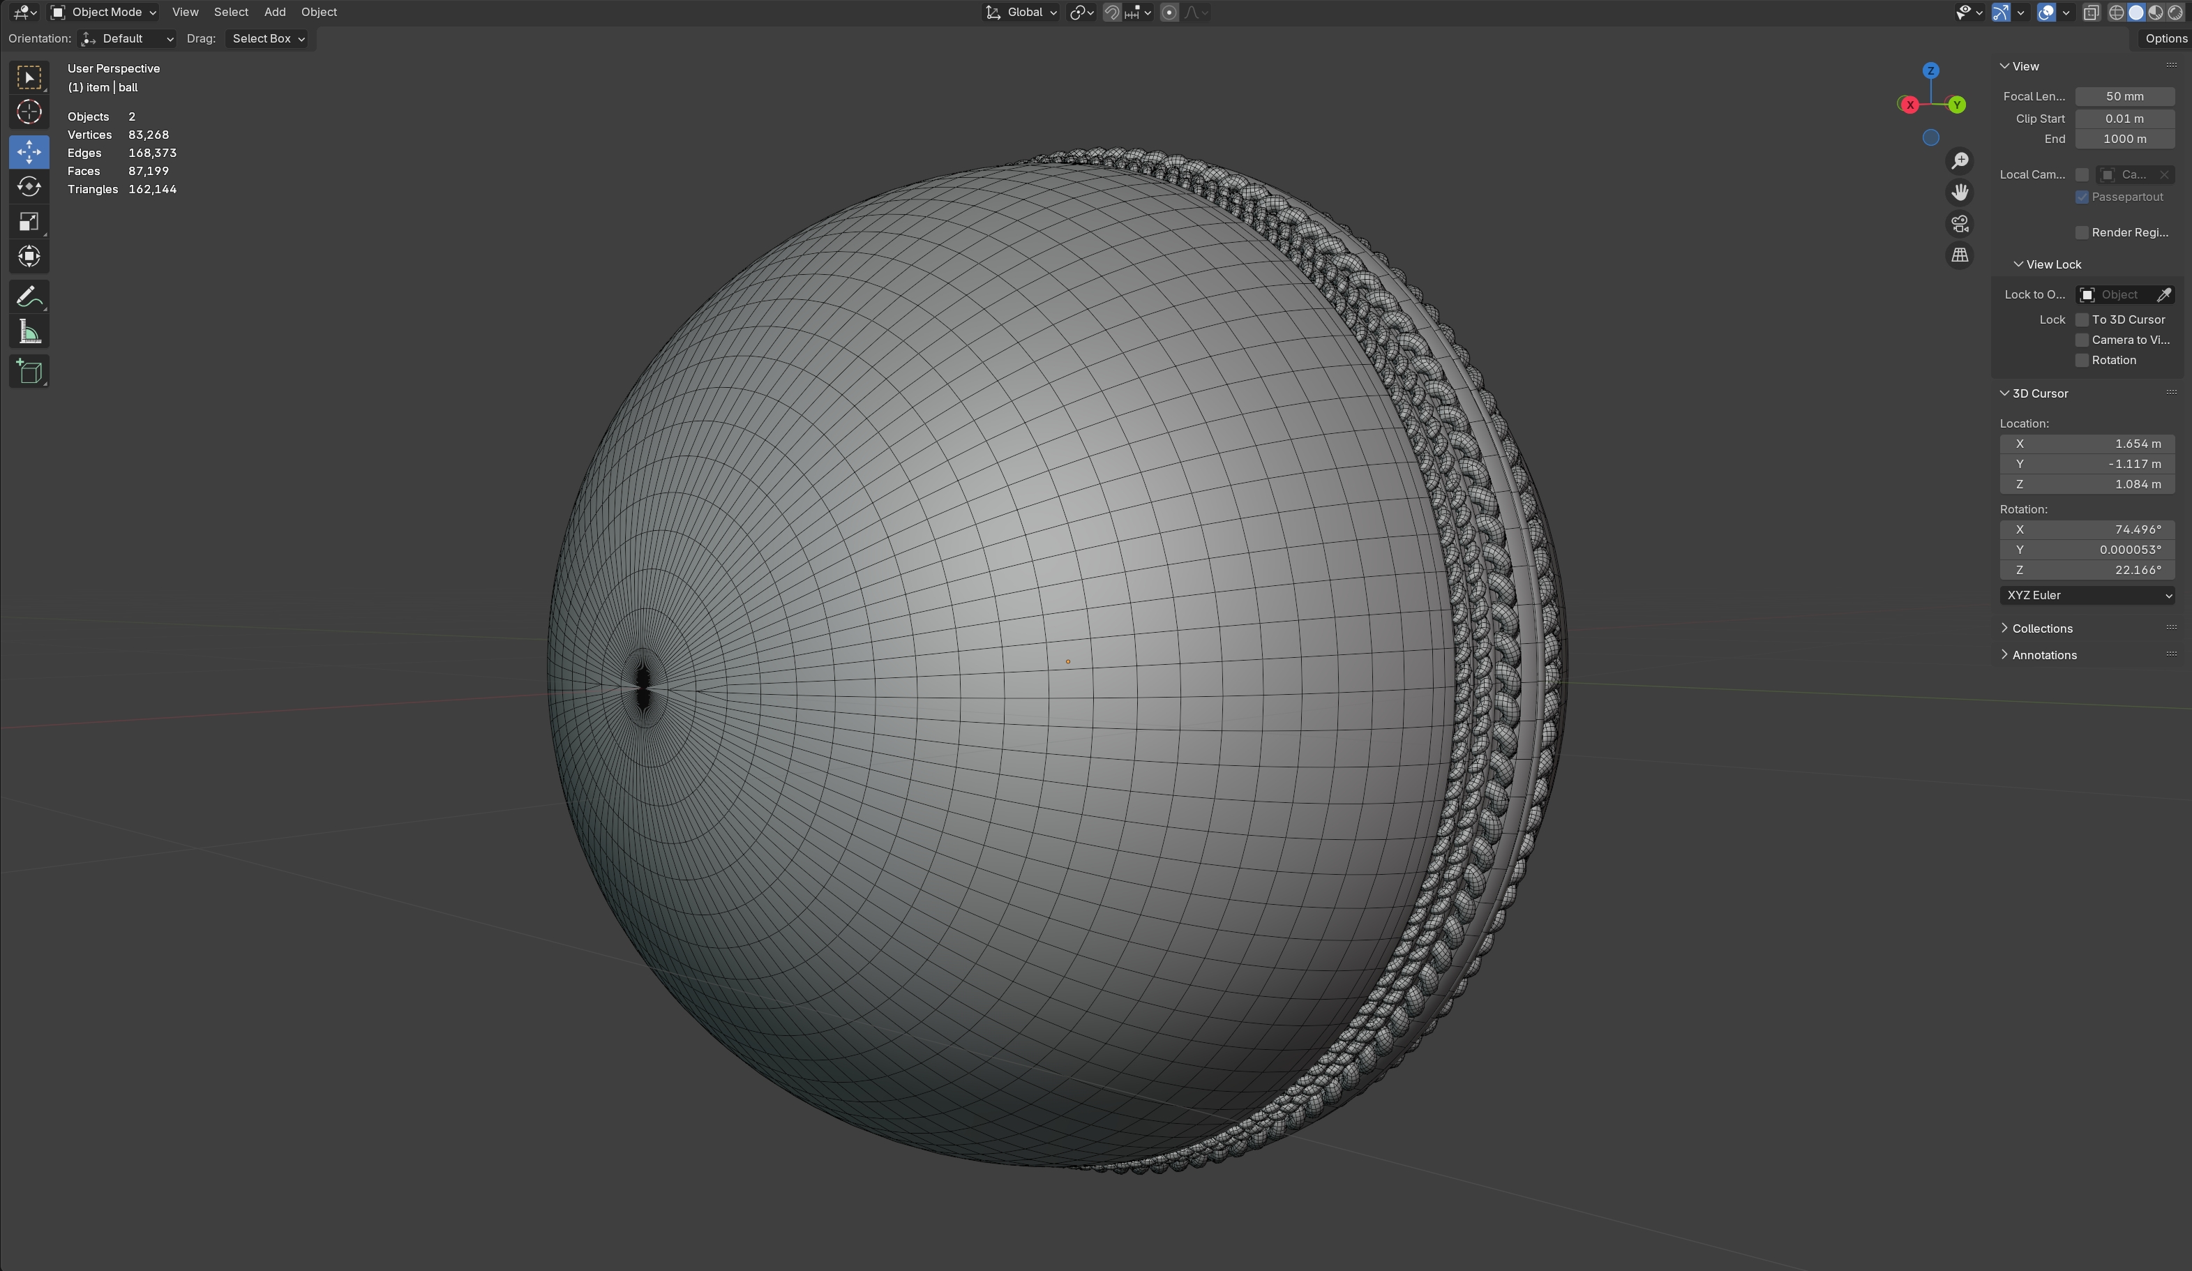Click the camera view icon
This screenshot has width=2192, height=1271.
tap(1959, 225)
